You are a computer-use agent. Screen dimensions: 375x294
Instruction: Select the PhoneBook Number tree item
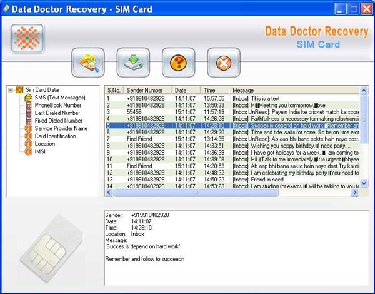(x=58, y=105)
